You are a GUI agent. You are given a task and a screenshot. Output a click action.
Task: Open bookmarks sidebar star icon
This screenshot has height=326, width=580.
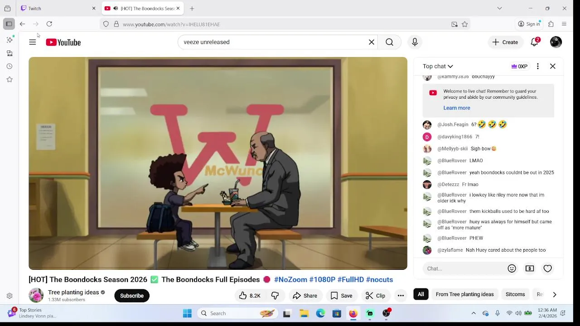[x=10, y=79]
